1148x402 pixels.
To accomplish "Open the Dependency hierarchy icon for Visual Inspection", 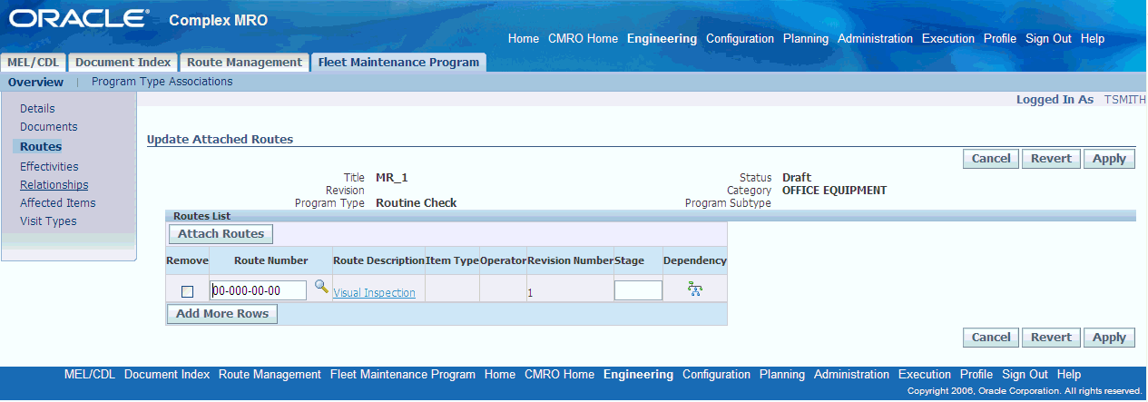I will point(695,289).
